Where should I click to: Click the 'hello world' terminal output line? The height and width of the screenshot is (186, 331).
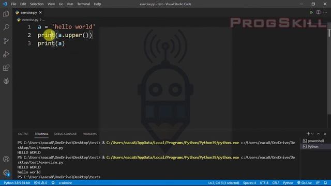pos(29,172)
